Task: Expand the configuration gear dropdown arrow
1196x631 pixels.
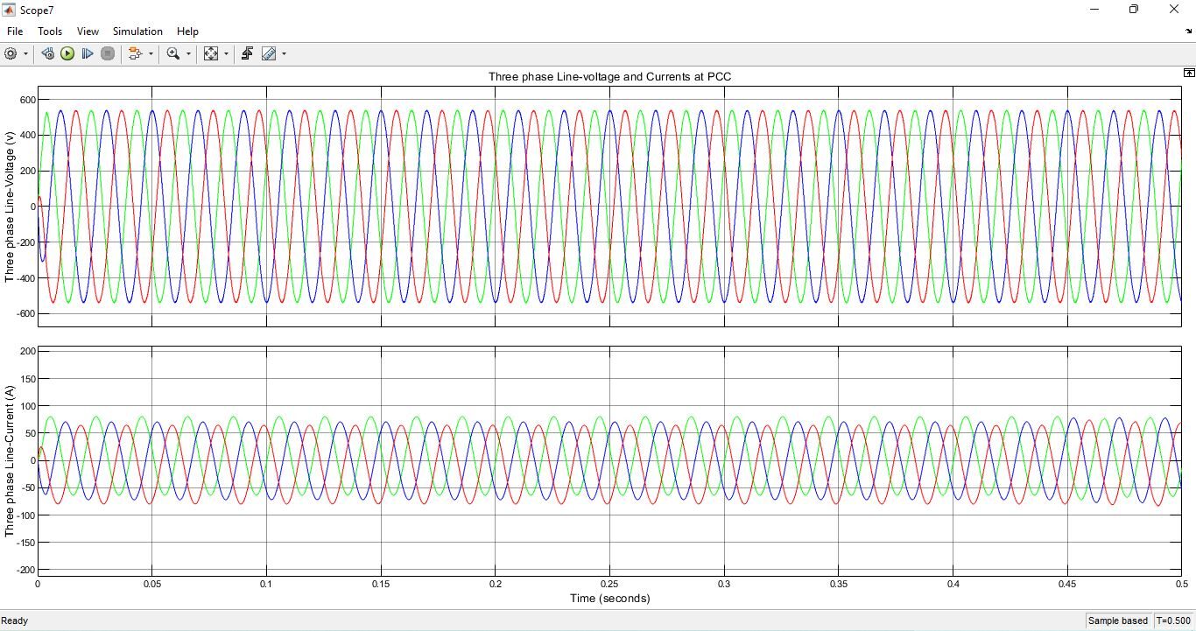Action: pyautogui.click(x=25, y=53)
